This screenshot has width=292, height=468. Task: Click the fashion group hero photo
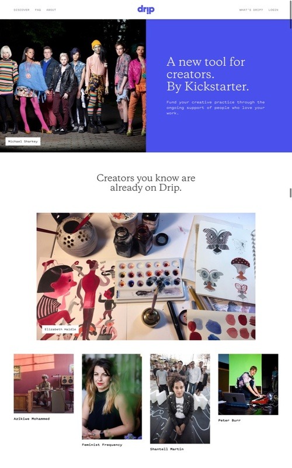pyautogui.click(x=73, y=86)
